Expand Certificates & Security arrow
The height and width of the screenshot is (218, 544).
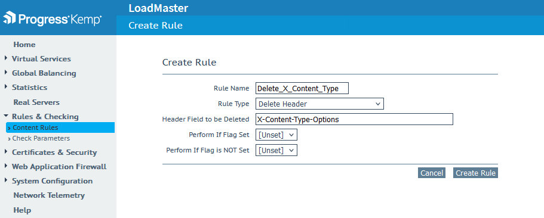tap(6, 152)
